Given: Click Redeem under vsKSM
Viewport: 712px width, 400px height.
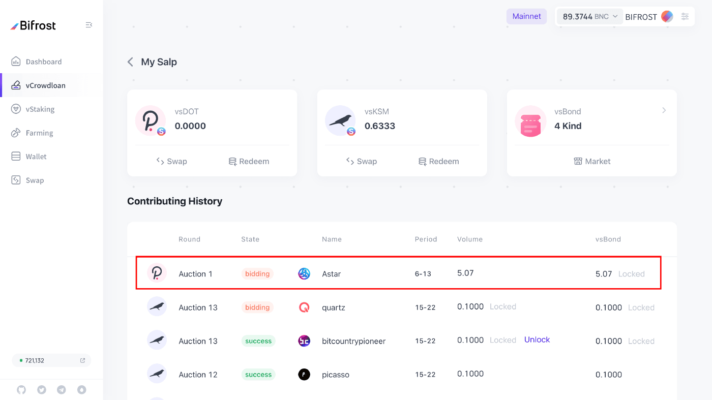Looking at the screenshot, I should pos(438,162).
